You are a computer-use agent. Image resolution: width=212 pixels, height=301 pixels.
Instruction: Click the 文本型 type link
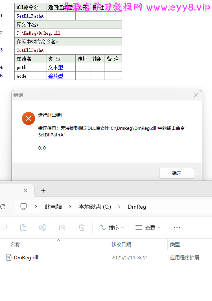tap(55, 67)
